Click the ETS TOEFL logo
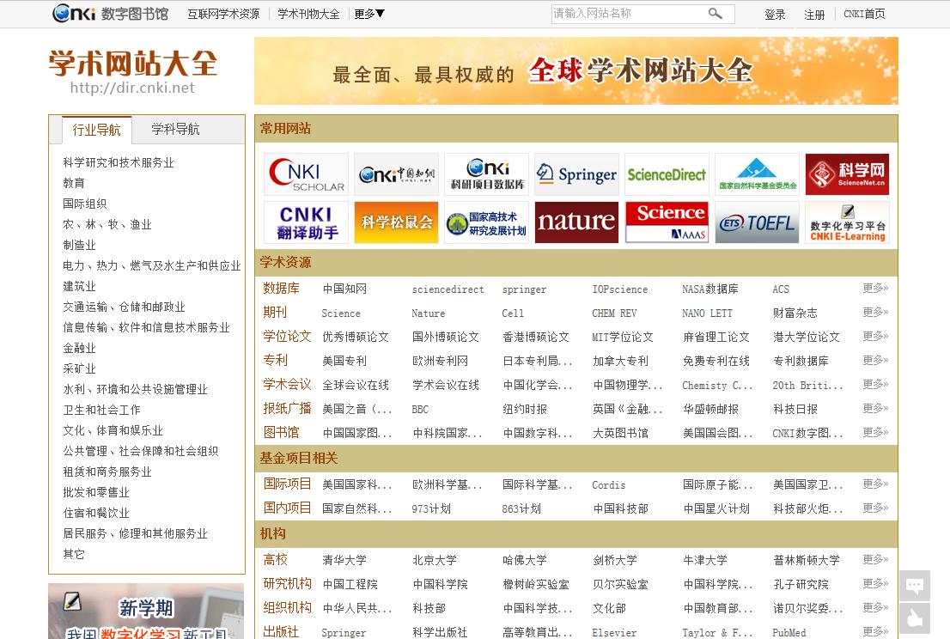 click(x=757, y=222)
